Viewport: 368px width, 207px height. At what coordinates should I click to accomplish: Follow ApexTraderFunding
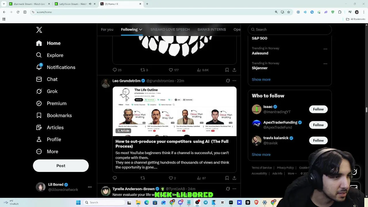(318, 125)
